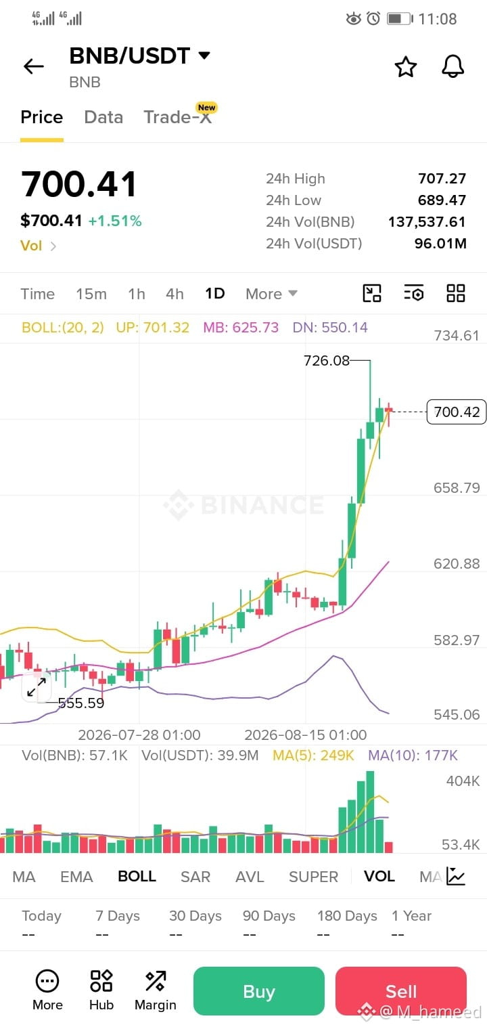Expand chart to fullscreen arrows icon

(x=36, y=687)
